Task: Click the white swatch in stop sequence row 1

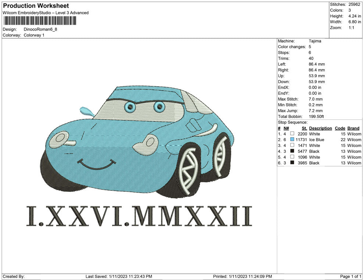Action: click(292, 134)
